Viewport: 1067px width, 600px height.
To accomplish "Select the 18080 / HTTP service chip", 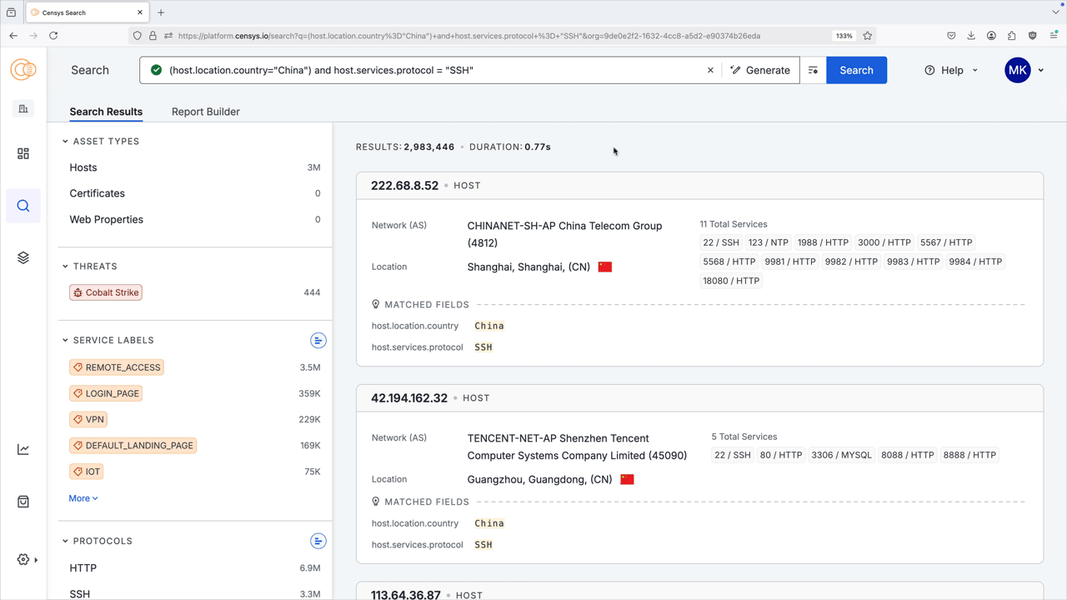I will tap(731, 281).
